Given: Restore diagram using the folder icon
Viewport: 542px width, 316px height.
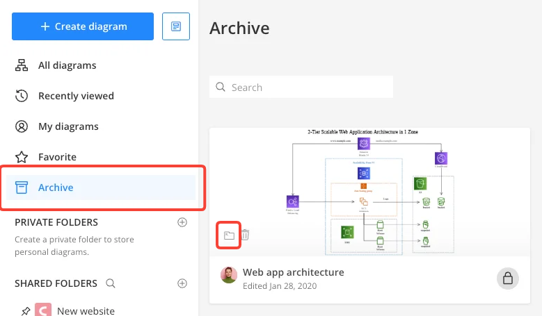Looking at the screenshot, I should coord(229,235).
